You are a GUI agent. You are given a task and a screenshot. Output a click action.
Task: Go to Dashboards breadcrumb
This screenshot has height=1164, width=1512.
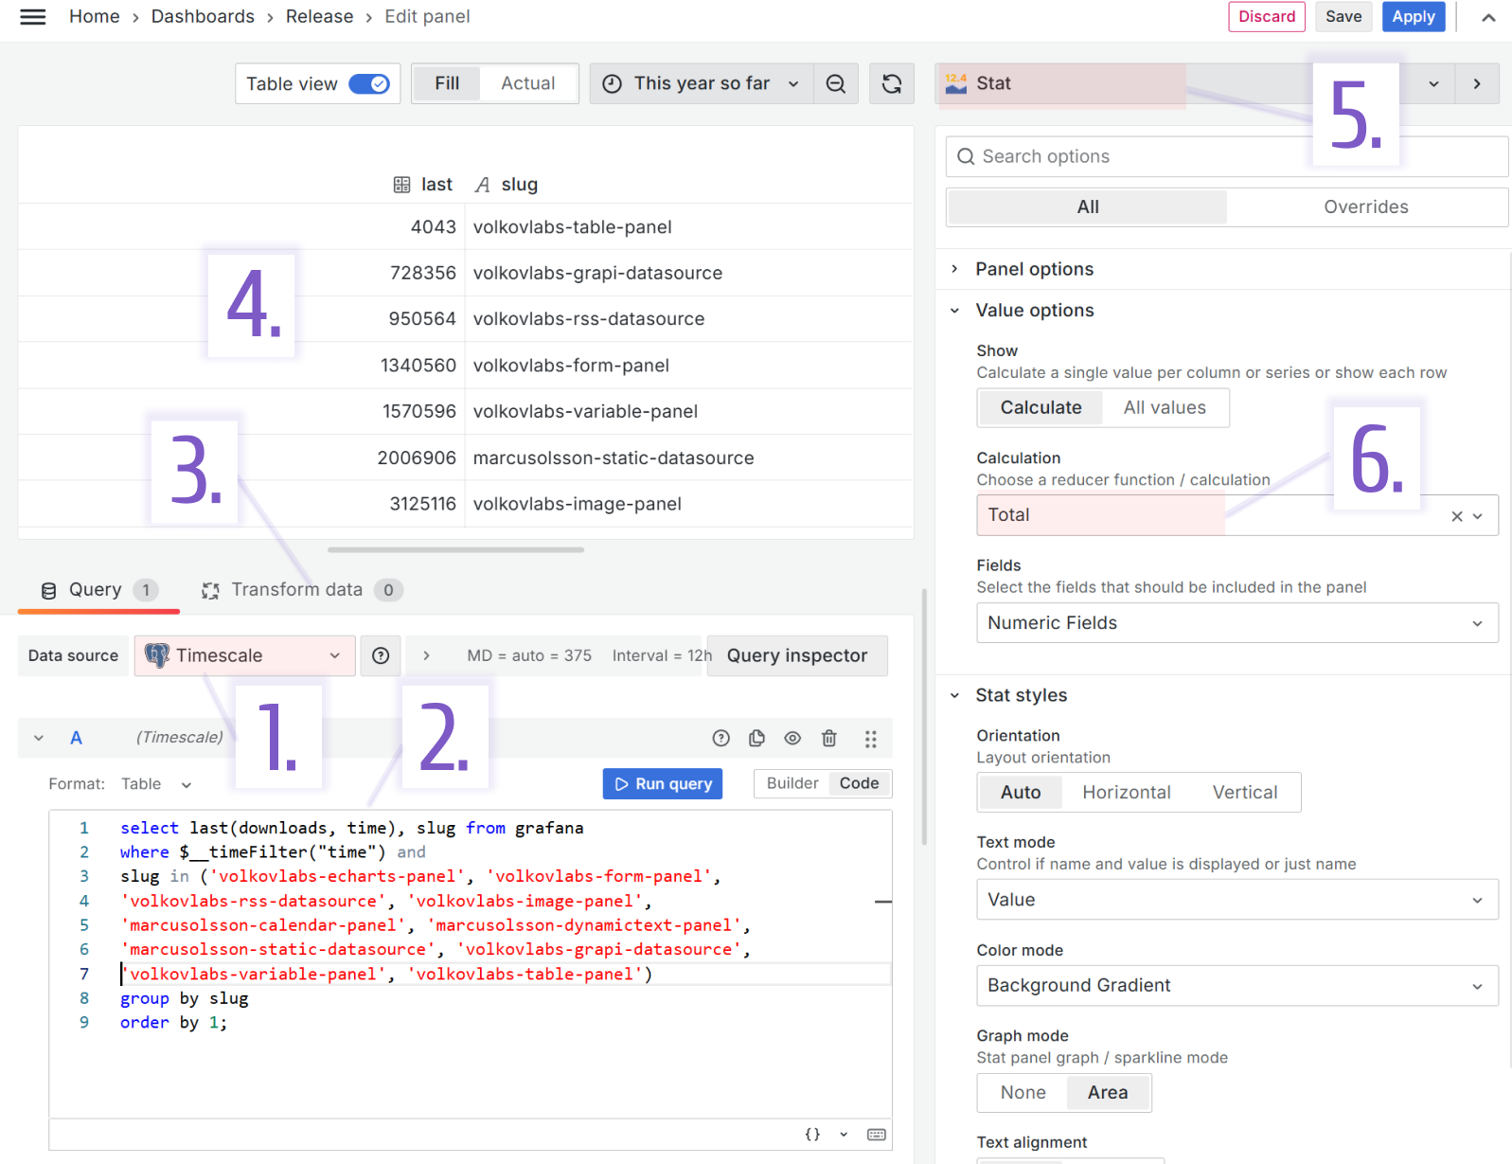[x=203, y=17]
